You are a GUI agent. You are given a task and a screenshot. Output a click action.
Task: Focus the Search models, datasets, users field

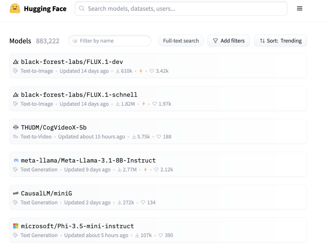[x=181, y=9]
